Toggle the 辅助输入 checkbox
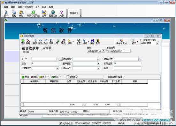 pyautogui.click(x=68, y=77)
